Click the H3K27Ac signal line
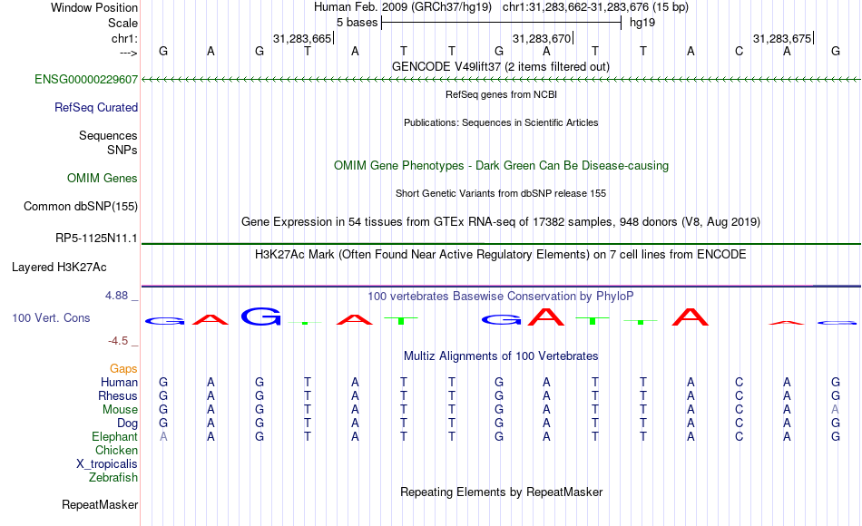Image resolution: width=862 pixels, height=526 pixels. (502, 286)
